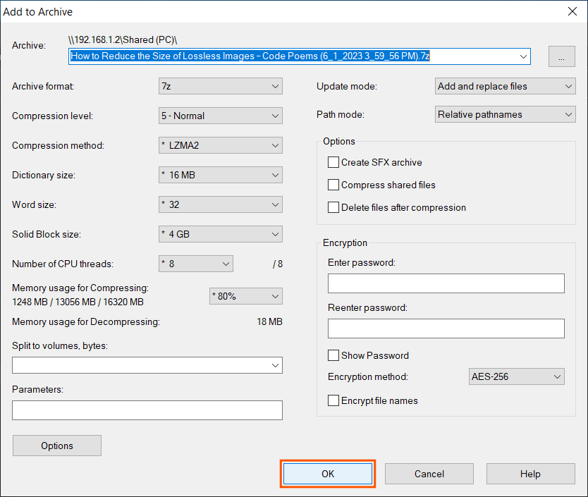Open the Update mode dropdown
Screen dimensions: 588x497
click(505, 86)
